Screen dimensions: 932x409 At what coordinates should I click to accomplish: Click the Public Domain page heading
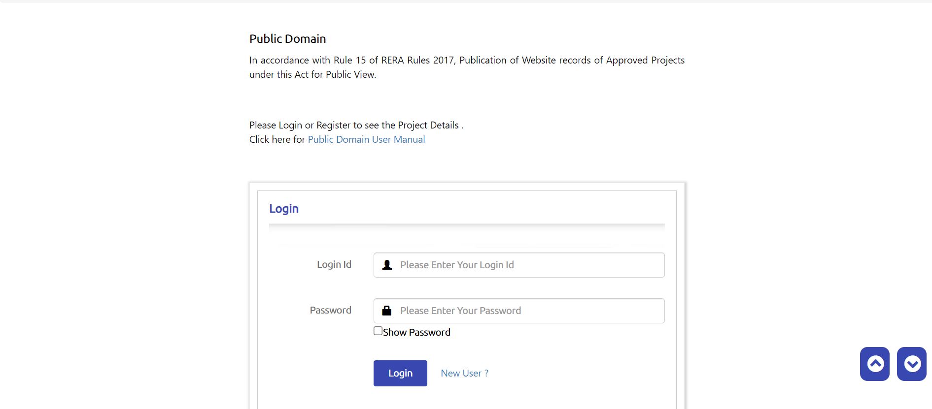(287, 39)
